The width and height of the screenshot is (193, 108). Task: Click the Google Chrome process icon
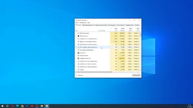tap(78, 58)
